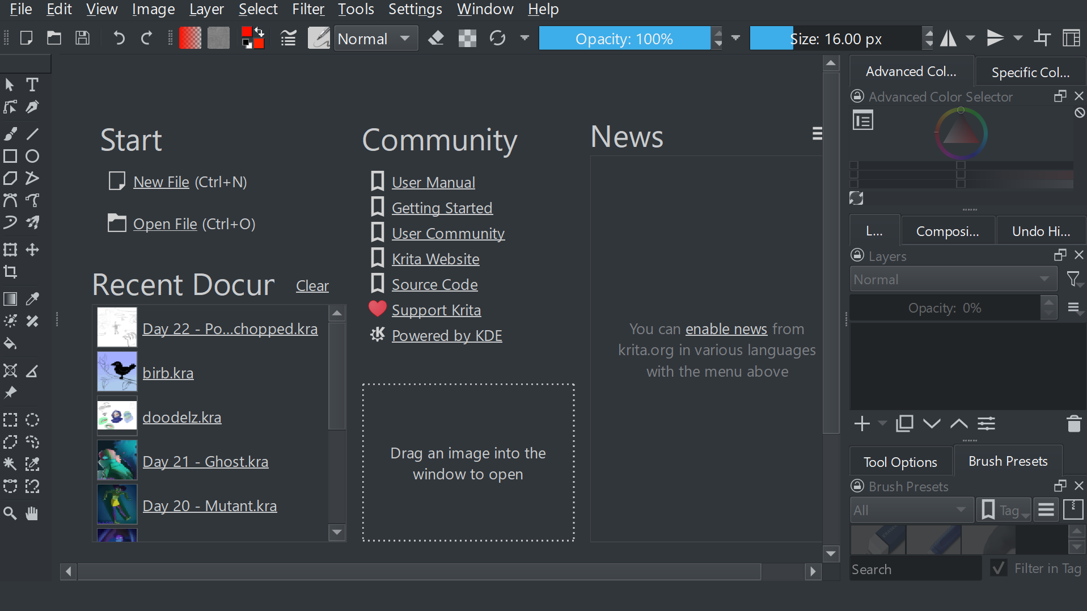Open the Normal blending mode dropdown
The image size is (1087, 611).
pos(375,39)
